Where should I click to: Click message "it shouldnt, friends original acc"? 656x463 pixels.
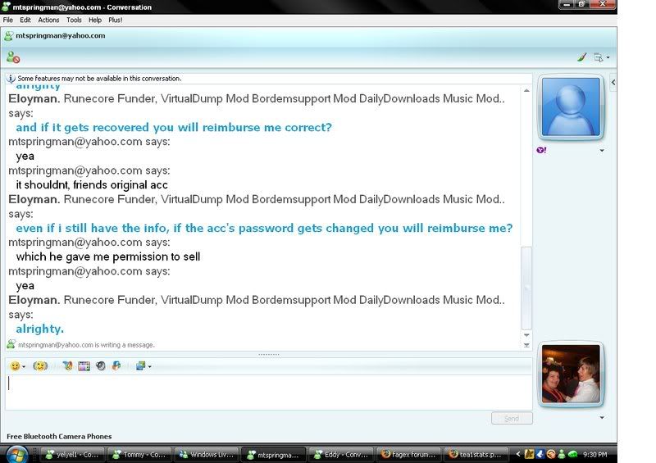coord(92,185)
